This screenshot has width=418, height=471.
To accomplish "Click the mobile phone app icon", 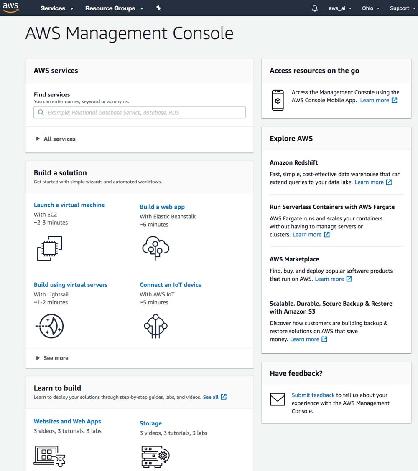I will pyautogui.click(x=278, y=100).
